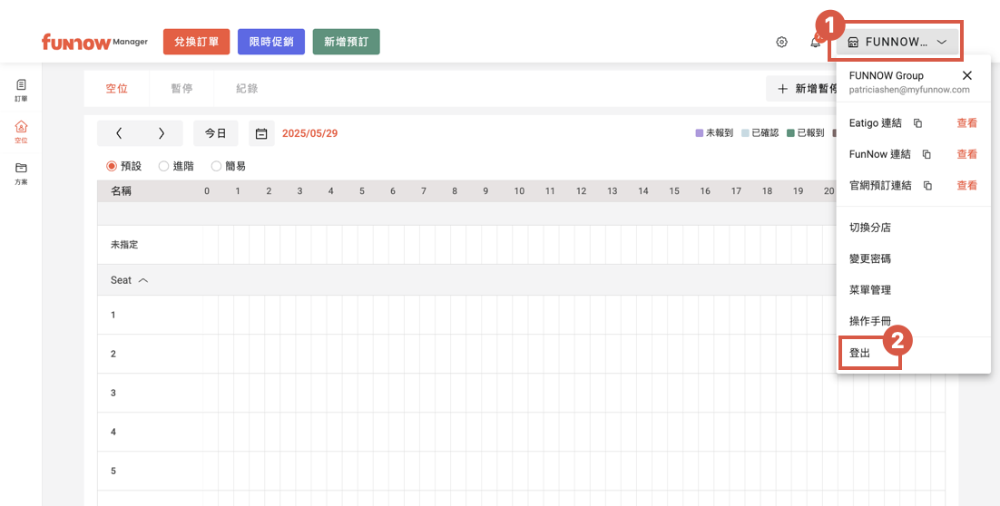Open 訂單 orders in the sidebar
Image resolution: width=1000 pixels, height=506 pixels.
21,89
